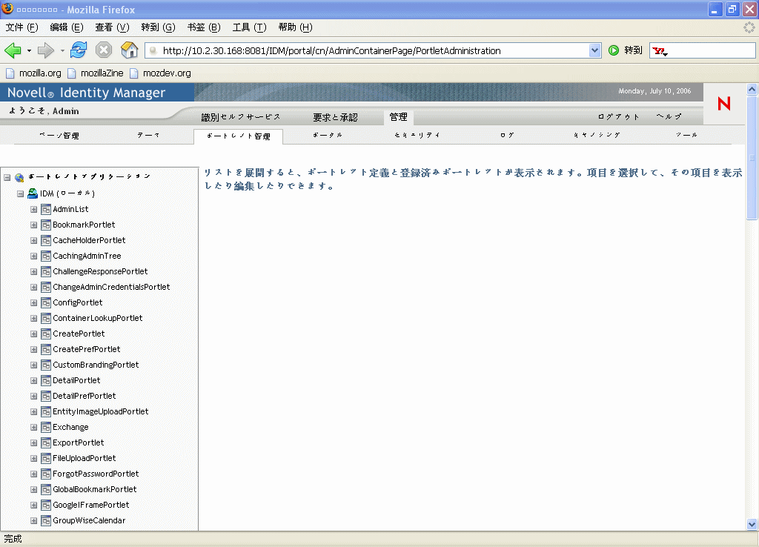The height and width of the screenshot is (547, 759).
Task: Click the portlet applications globe icon
Action: (19, 178)
